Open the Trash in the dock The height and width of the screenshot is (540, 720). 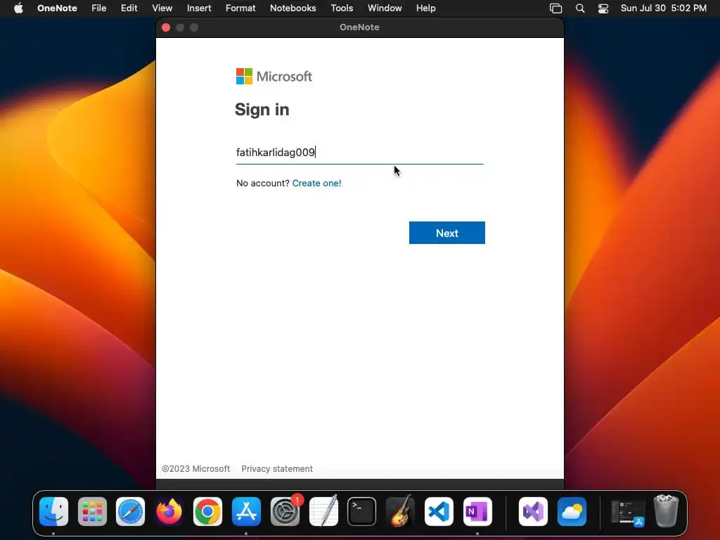[666, 510]
